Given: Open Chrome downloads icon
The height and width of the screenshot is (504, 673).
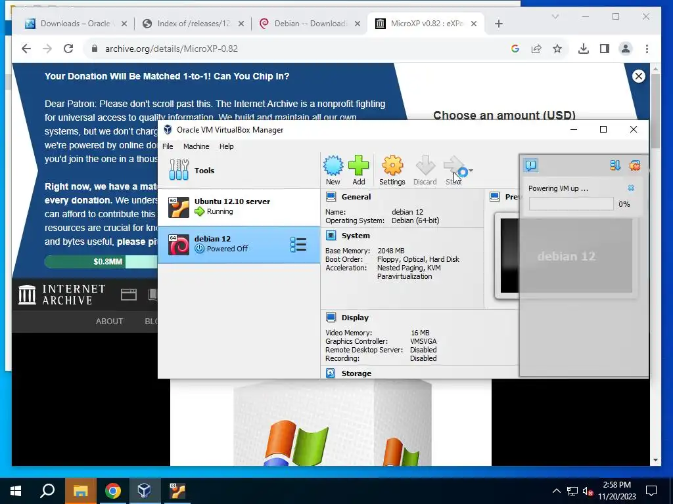Looking at the screenshot, I should click(x=584, y=49).
